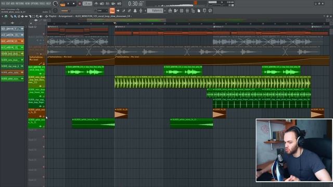Click the ValhallaDelay Mix level track header

pos(37,60)
